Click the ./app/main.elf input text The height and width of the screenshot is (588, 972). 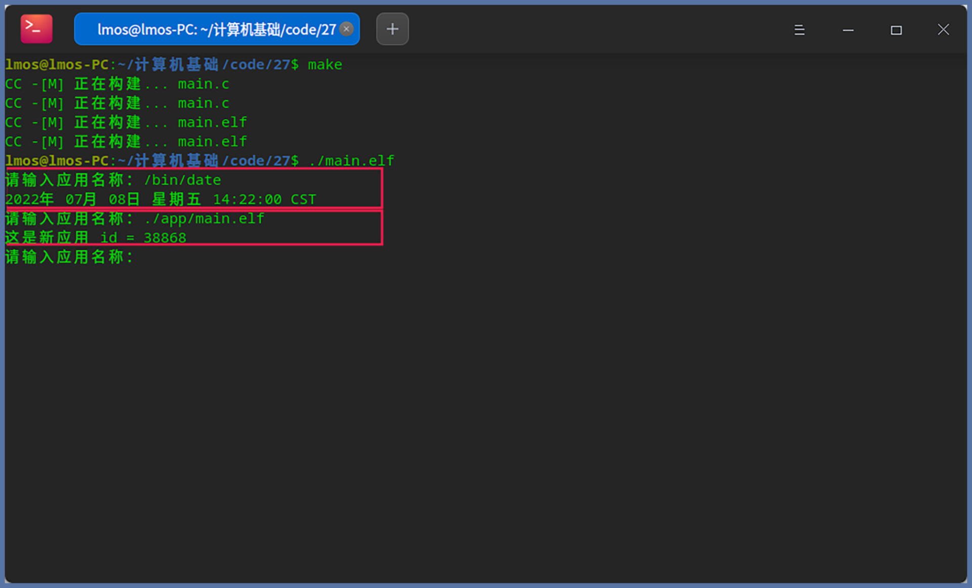204,219
